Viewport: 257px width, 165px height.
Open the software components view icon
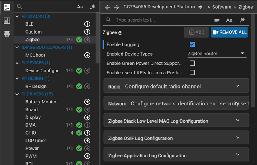pyautogui.click(x=7, y=7)
